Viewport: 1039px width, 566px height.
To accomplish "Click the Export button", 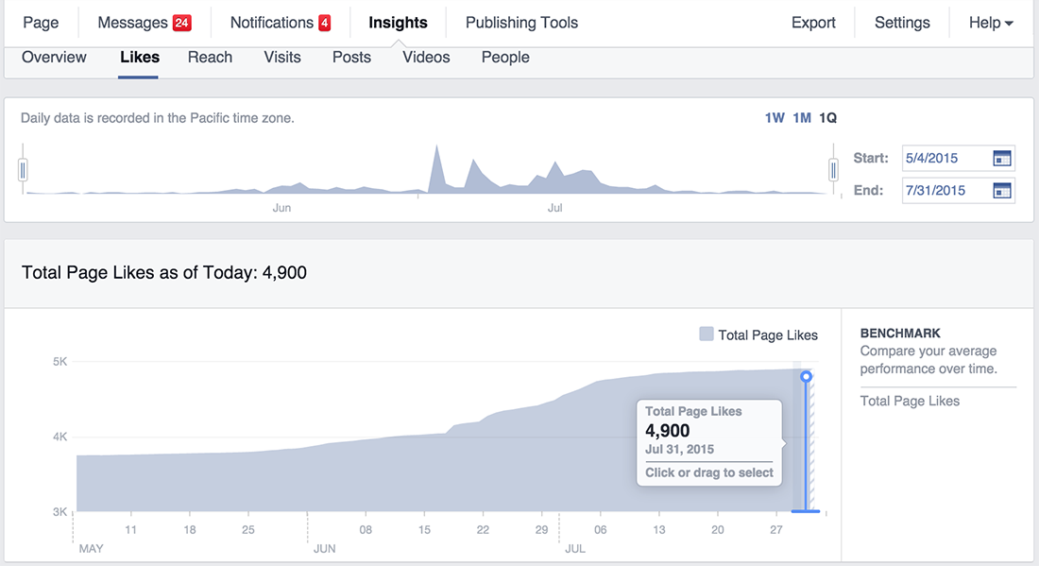I will [813, 23].
